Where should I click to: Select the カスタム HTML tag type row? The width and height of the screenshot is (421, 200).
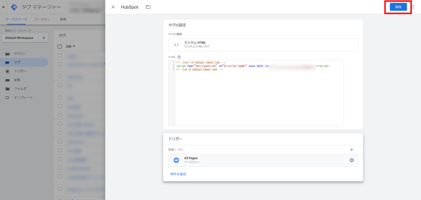point(263,44)
